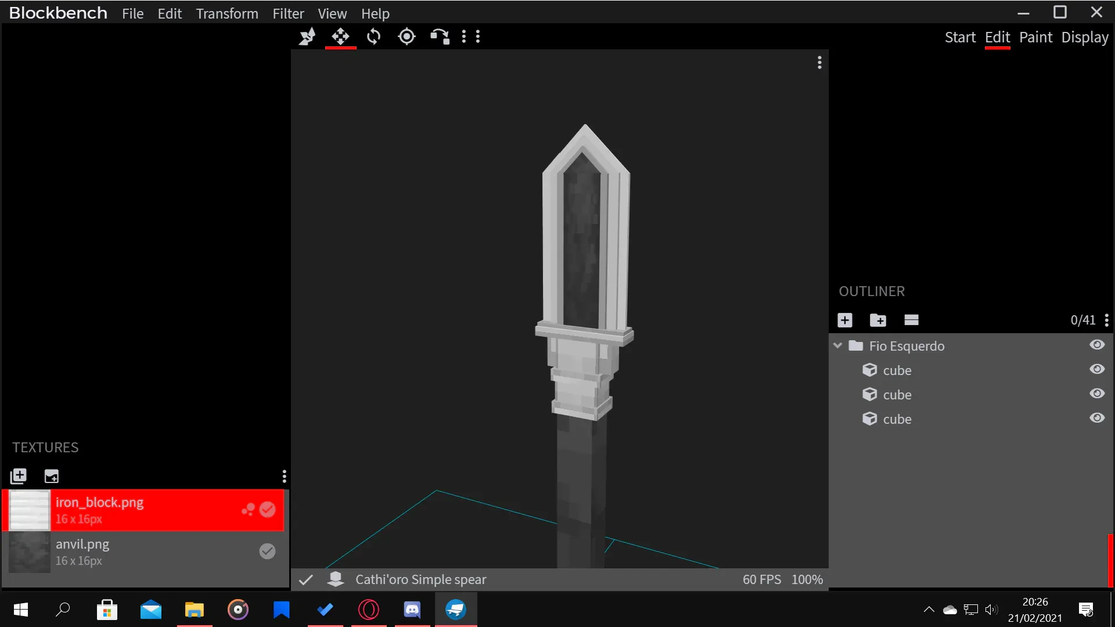Click the 100% zoom indicator

(x=807, y=579)
